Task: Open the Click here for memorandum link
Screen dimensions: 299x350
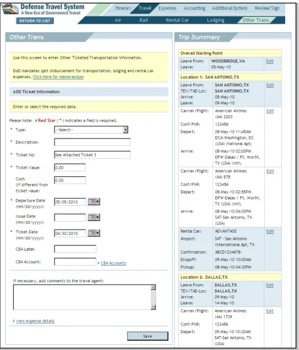Action: coord(58,77)
